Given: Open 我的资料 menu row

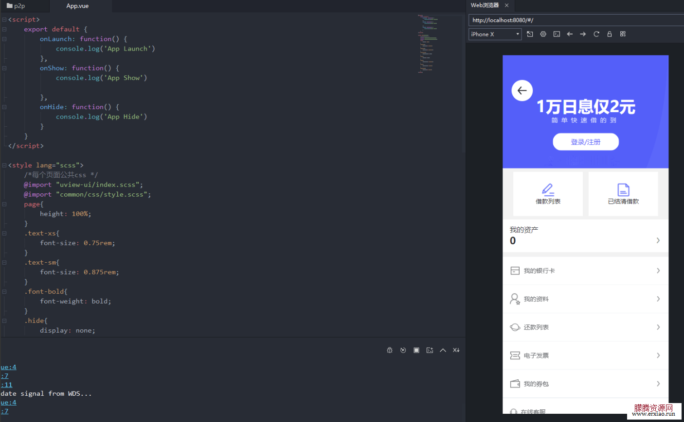Looking at the screenshot, I should [585, 299].
